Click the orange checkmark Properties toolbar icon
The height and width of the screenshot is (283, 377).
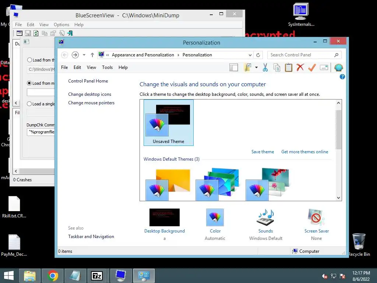point(312,68)
